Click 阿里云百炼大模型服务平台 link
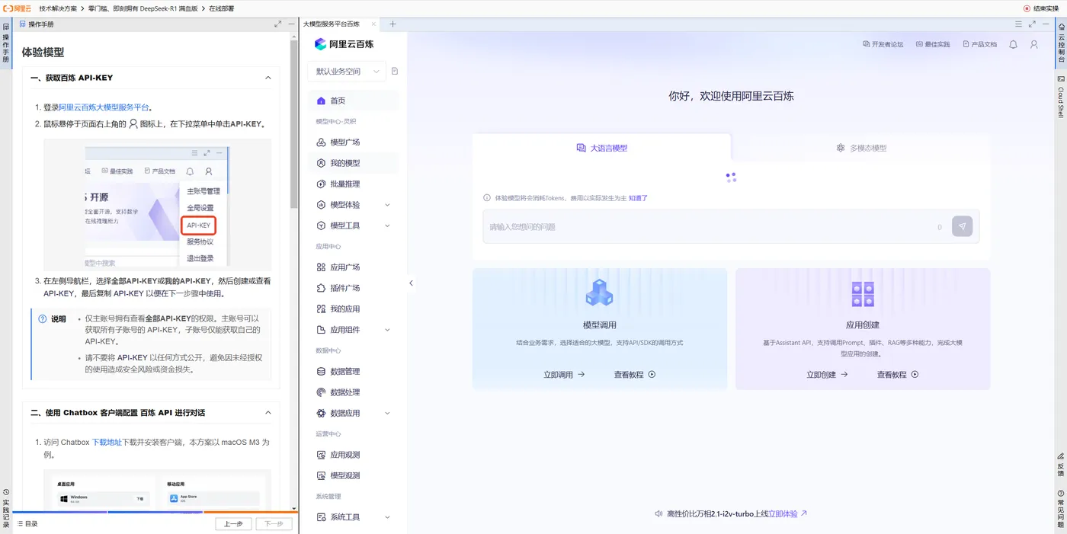The width and height of the screenshot is (1067, 534). coord(104,107)
